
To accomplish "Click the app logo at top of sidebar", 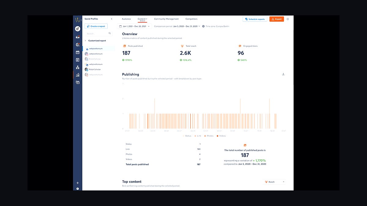I will click(78, 20).
